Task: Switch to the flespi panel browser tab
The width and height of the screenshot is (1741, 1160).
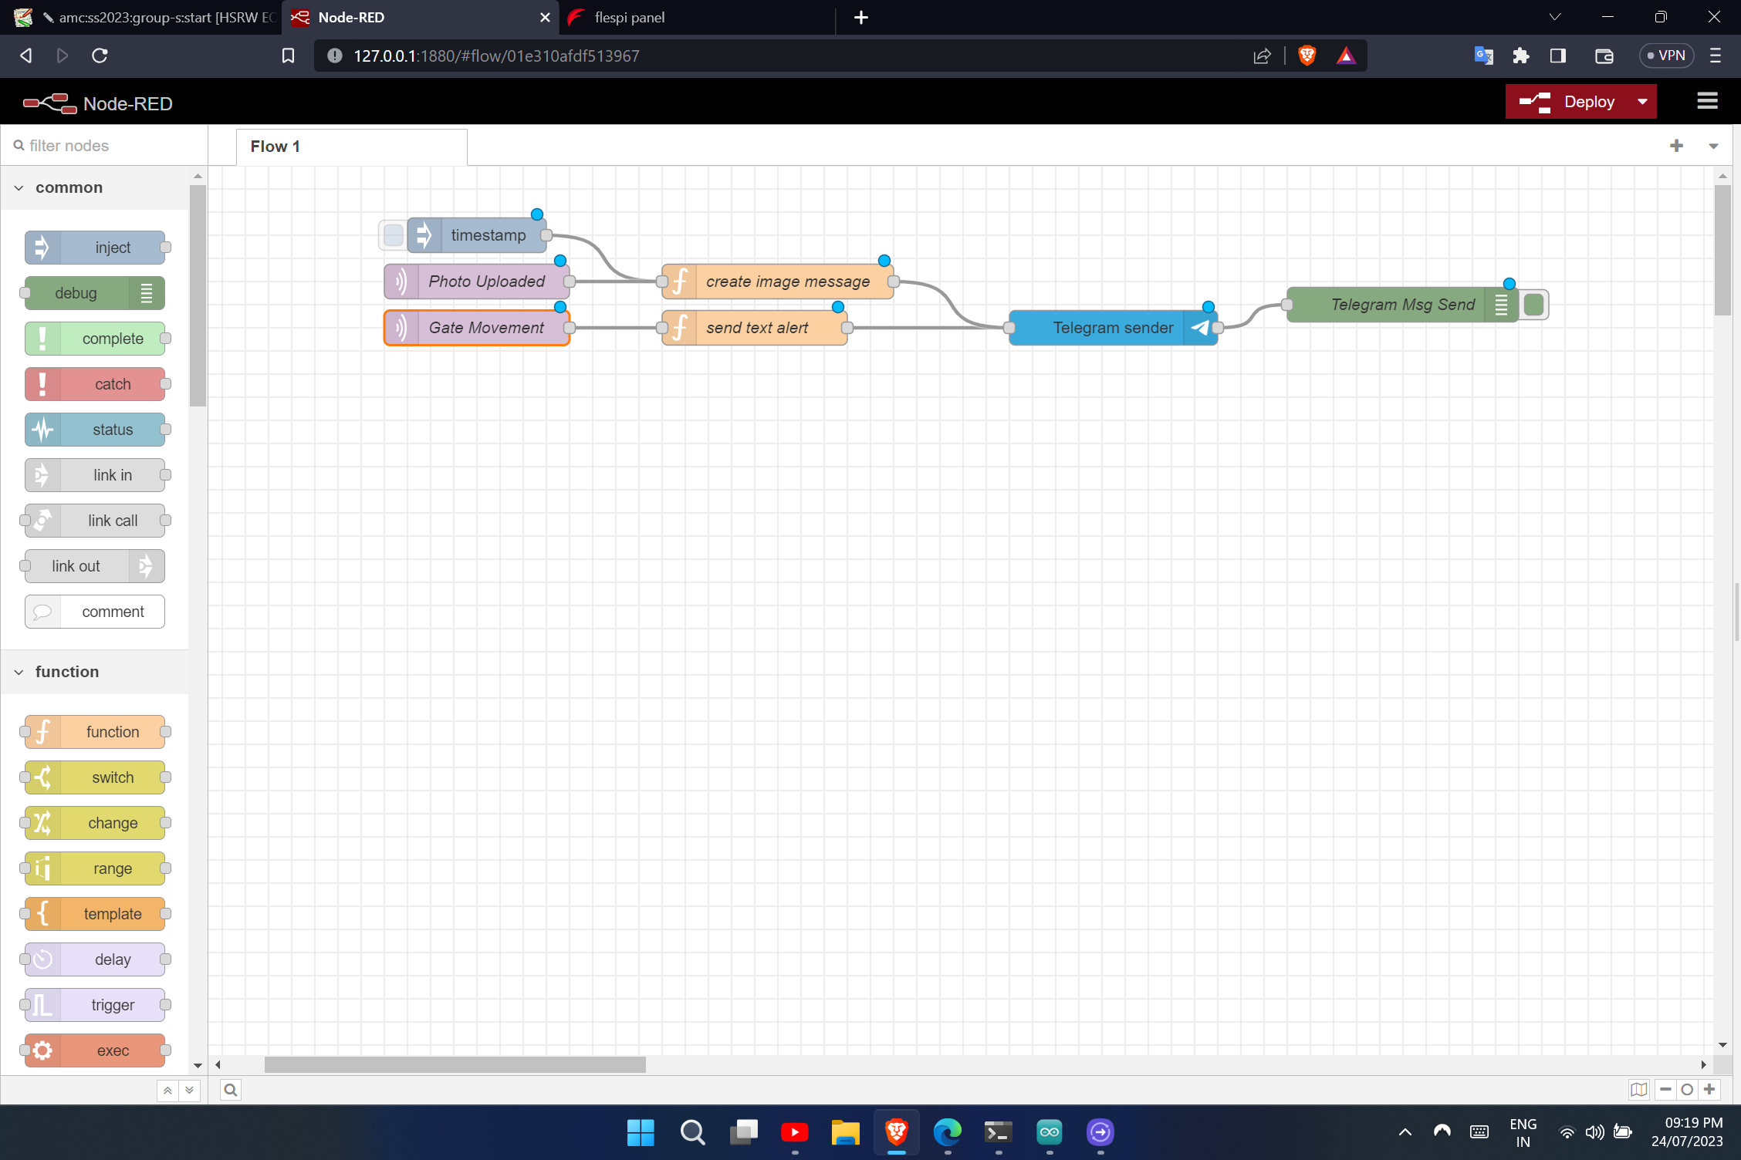Action: point(629,17)
